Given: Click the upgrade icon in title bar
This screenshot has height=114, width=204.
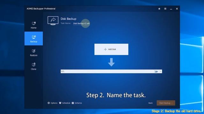Looking at the screenshot, I should point(159,9).
